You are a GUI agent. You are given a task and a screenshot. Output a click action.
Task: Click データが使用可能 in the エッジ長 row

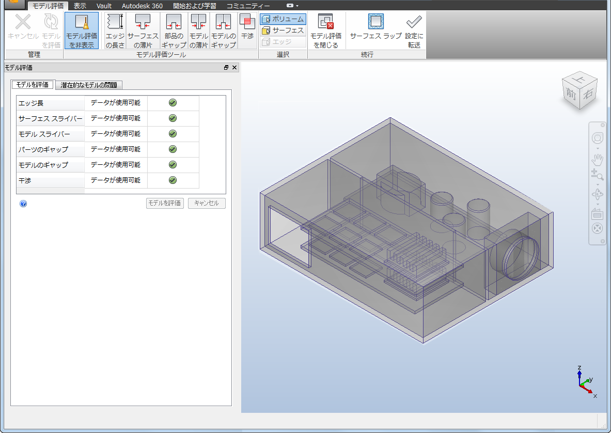(x=116, y=102)
